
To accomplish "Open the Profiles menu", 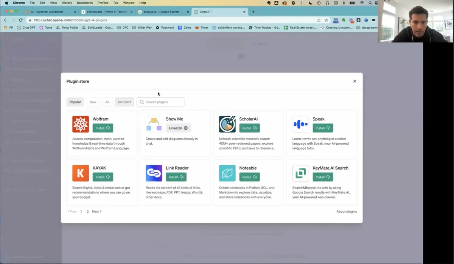I will (x=103, y=3).
